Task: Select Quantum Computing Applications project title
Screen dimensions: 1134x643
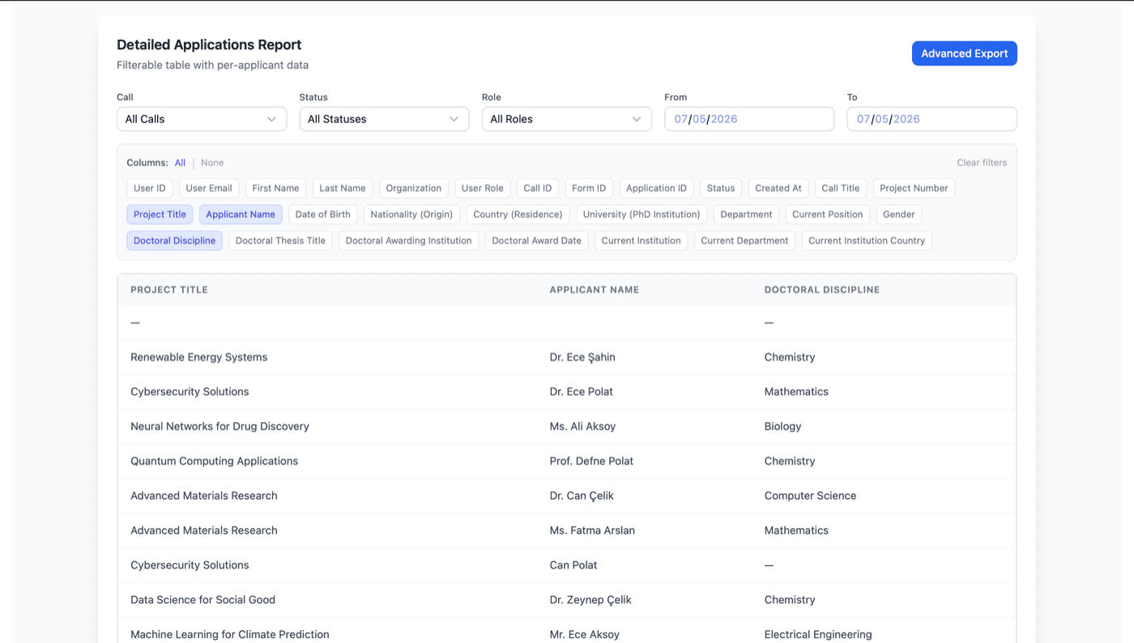Action: coord(215,462)
